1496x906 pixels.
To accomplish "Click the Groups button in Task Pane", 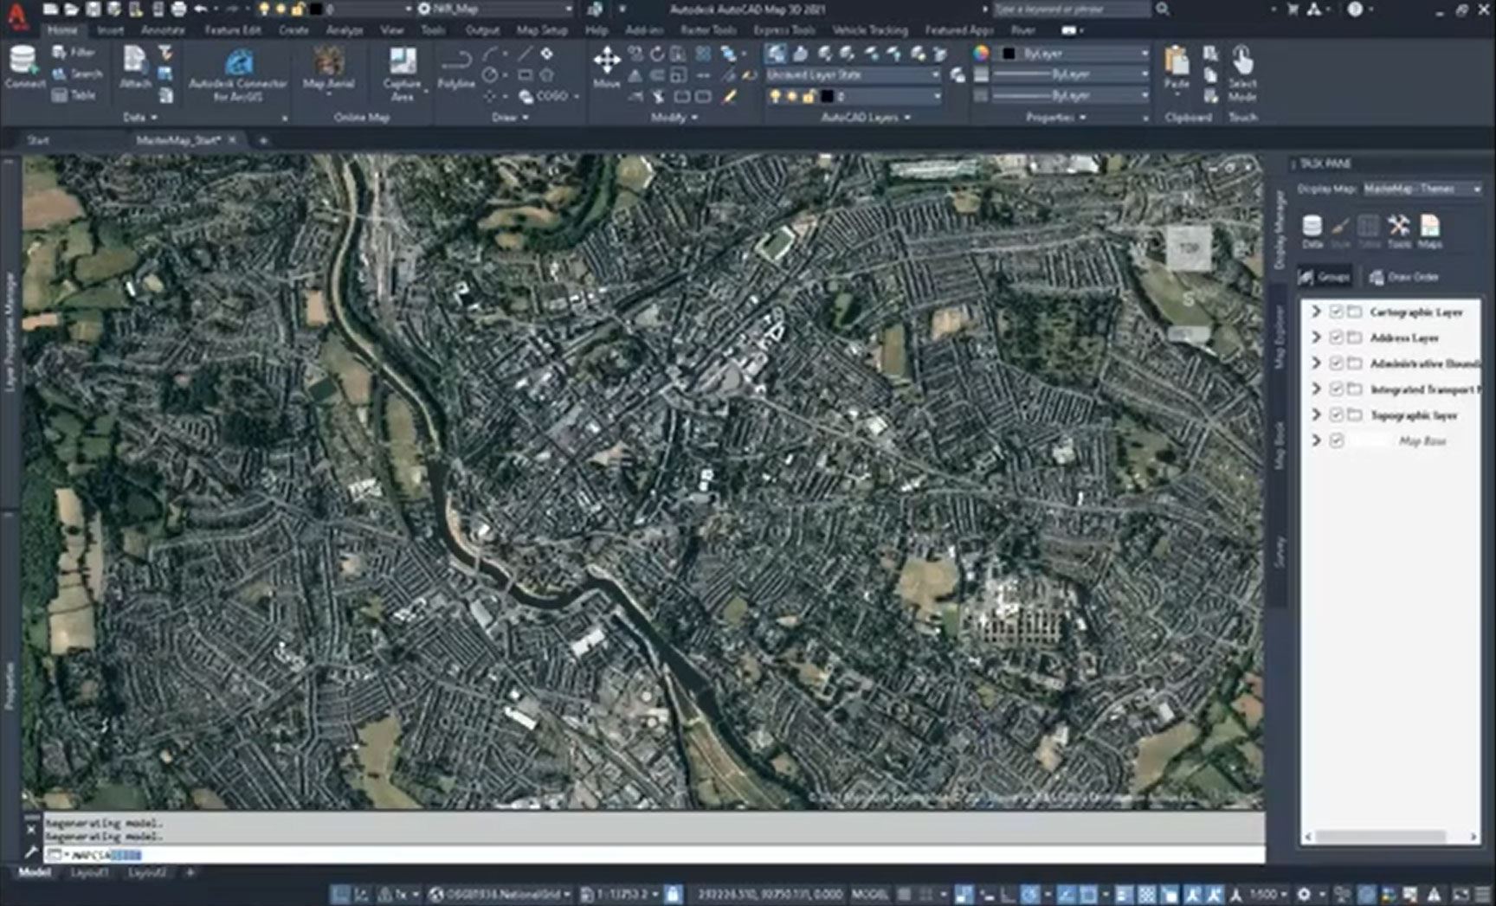I will tap(1324, 277).
